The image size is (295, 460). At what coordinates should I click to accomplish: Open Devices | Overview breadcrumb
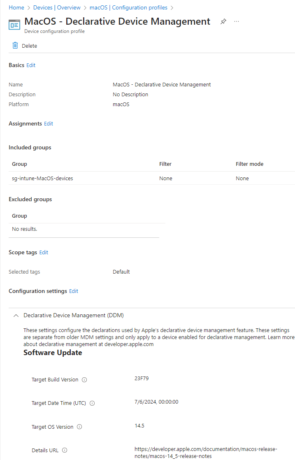point(57,8)
